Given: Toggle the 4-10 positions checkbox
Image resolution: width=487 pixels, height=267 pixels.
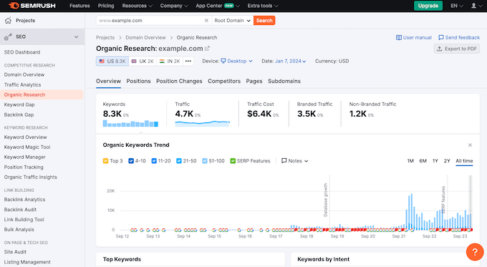Looking at the screenshot, I should pos(131,161).
